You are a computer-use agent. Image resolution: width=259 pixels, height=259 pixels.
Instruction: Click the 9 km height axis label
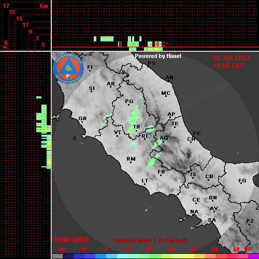click(x=31, y=32)
